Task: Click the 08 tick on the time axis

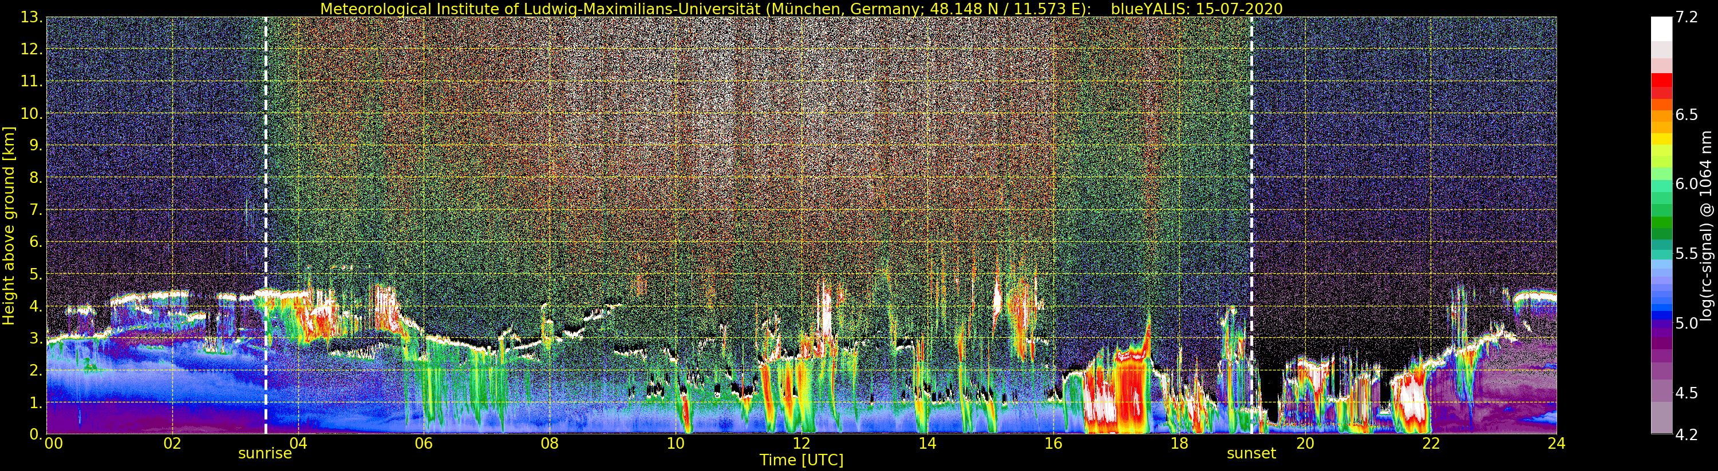Action: [x=550, y=443]
